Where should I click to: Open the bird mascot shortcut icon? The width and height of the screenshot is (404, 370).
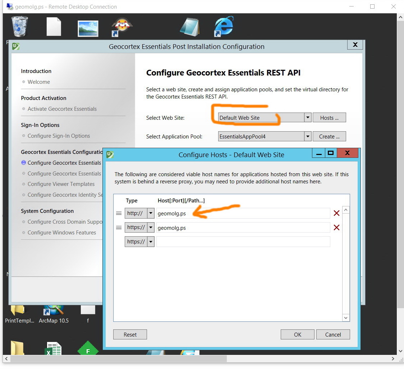pyautogui.click(x=122, y=27)
